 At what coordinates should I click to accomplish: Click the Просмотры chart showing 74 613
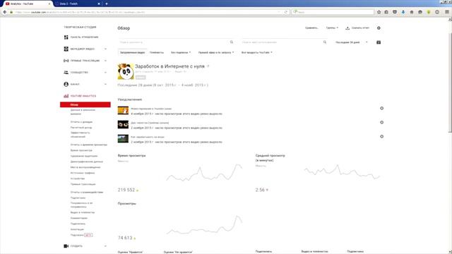pyautogui.click(x=204, y=224)
